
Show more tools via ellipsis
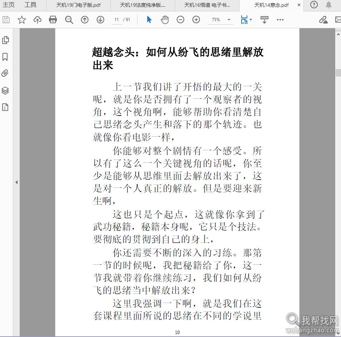coord(280,20)
